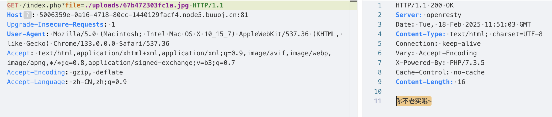
Task: Click response line number 1
Action: (380, 5)
